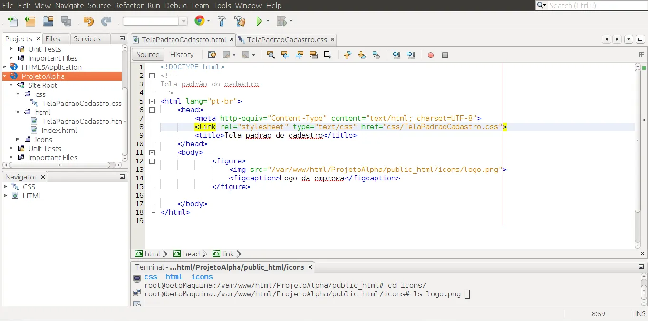Collapse the code fold at the body tag
648x321 pixels.
click(x=152, y=153)
